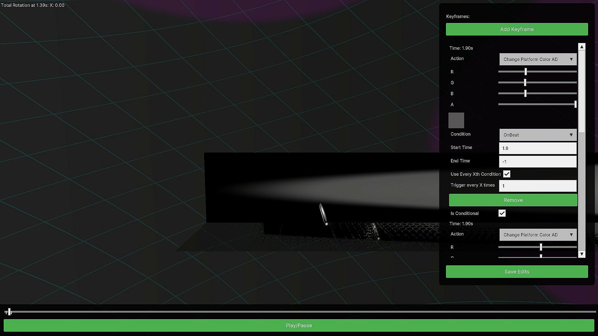Open the OnBeat condition dropdown

pos(538,135)
